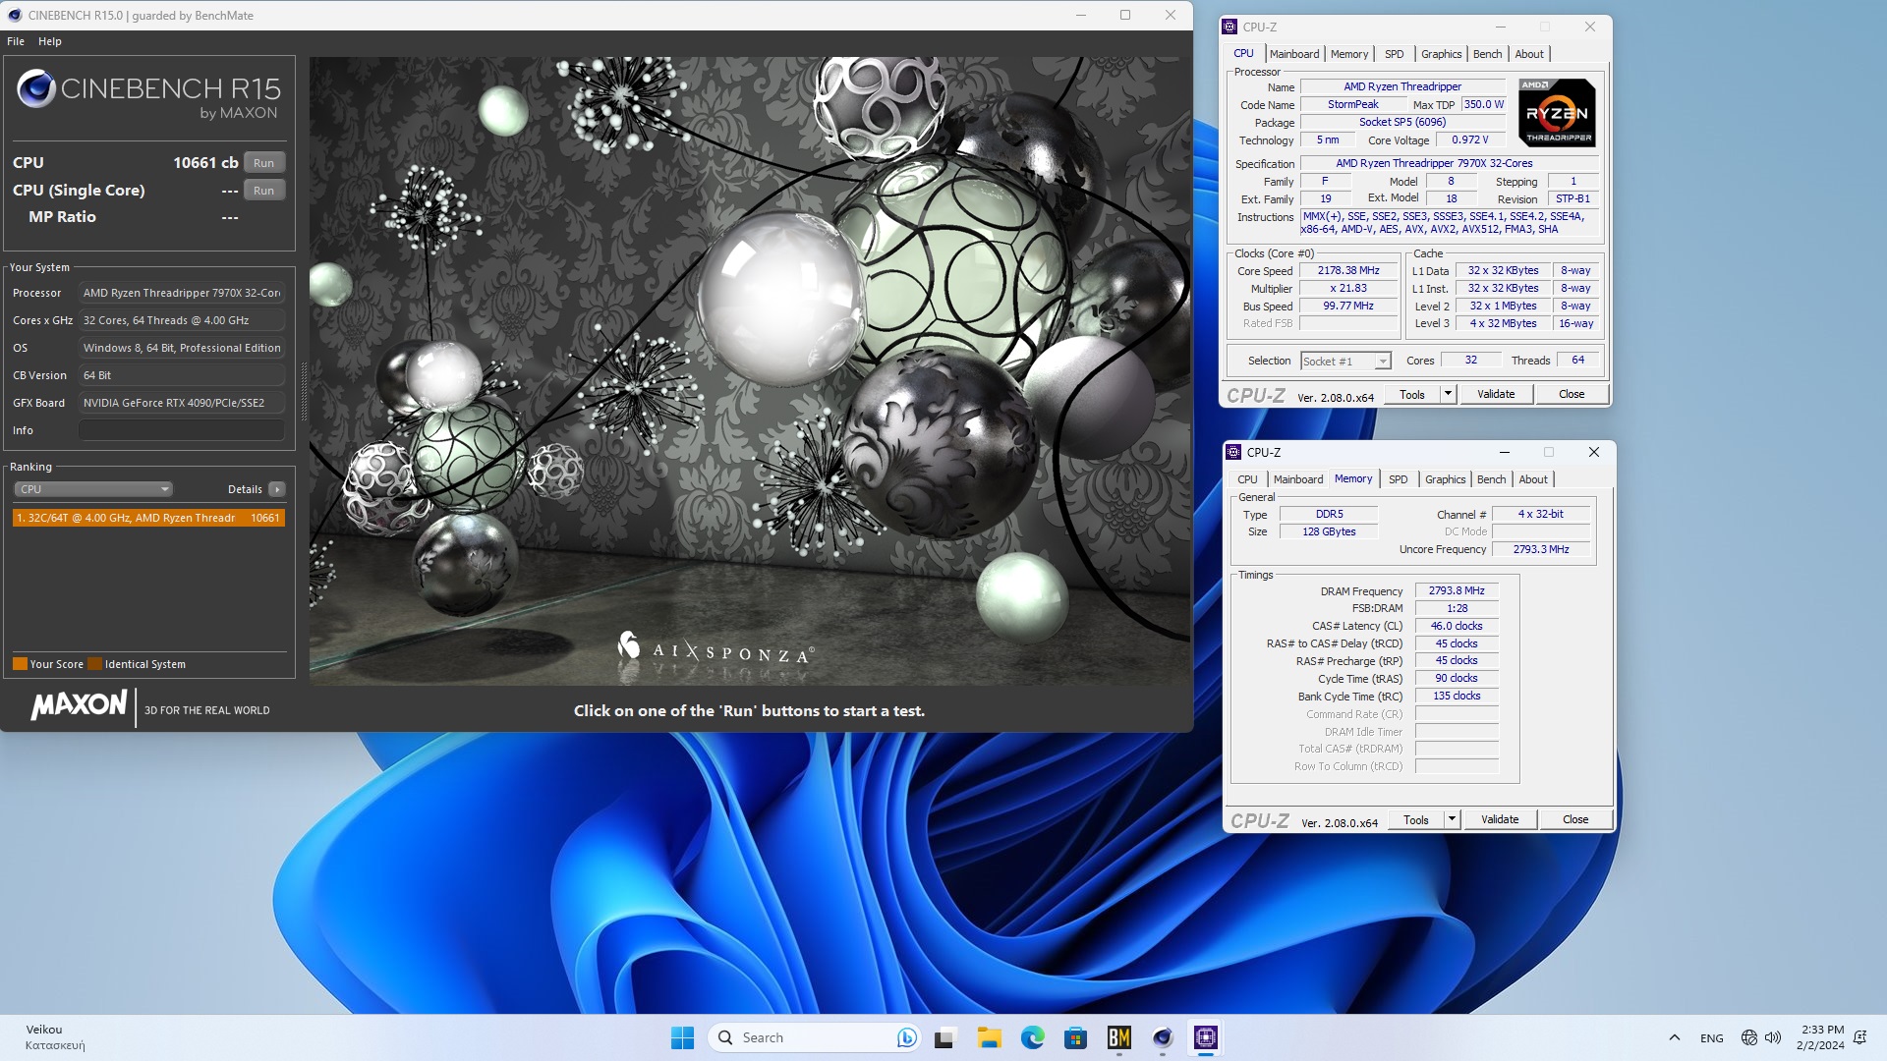Click the top CPU-Z title bar icon
Screen dimensions: 1887x1061
point(1230,28)
